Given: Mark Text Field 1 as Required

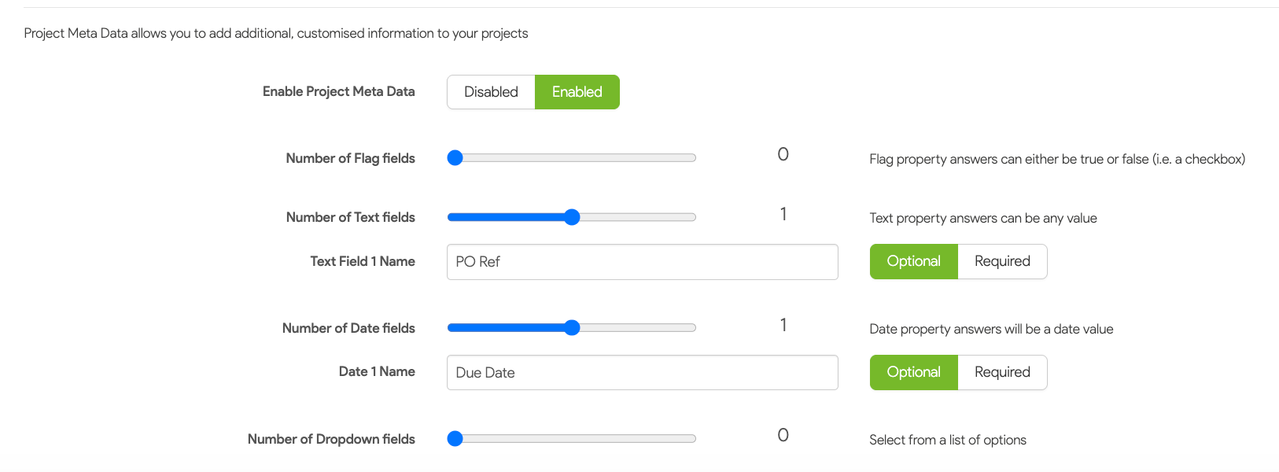Looking at the screenshot, I should tap(1002, 261).
